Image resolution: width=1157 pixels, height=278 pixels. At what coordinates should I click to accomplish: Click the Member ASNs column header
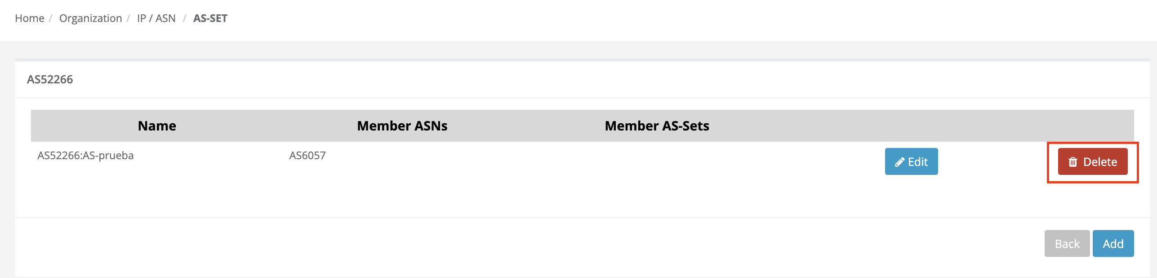pyautogui.click(x=402, y=126)
